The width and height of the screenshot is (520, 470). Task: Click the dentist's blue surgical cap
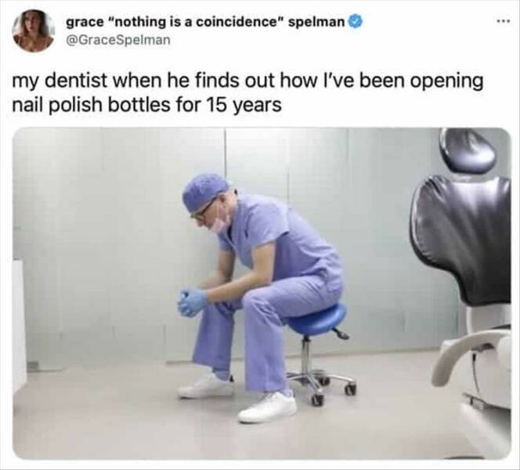coord(204,192)
